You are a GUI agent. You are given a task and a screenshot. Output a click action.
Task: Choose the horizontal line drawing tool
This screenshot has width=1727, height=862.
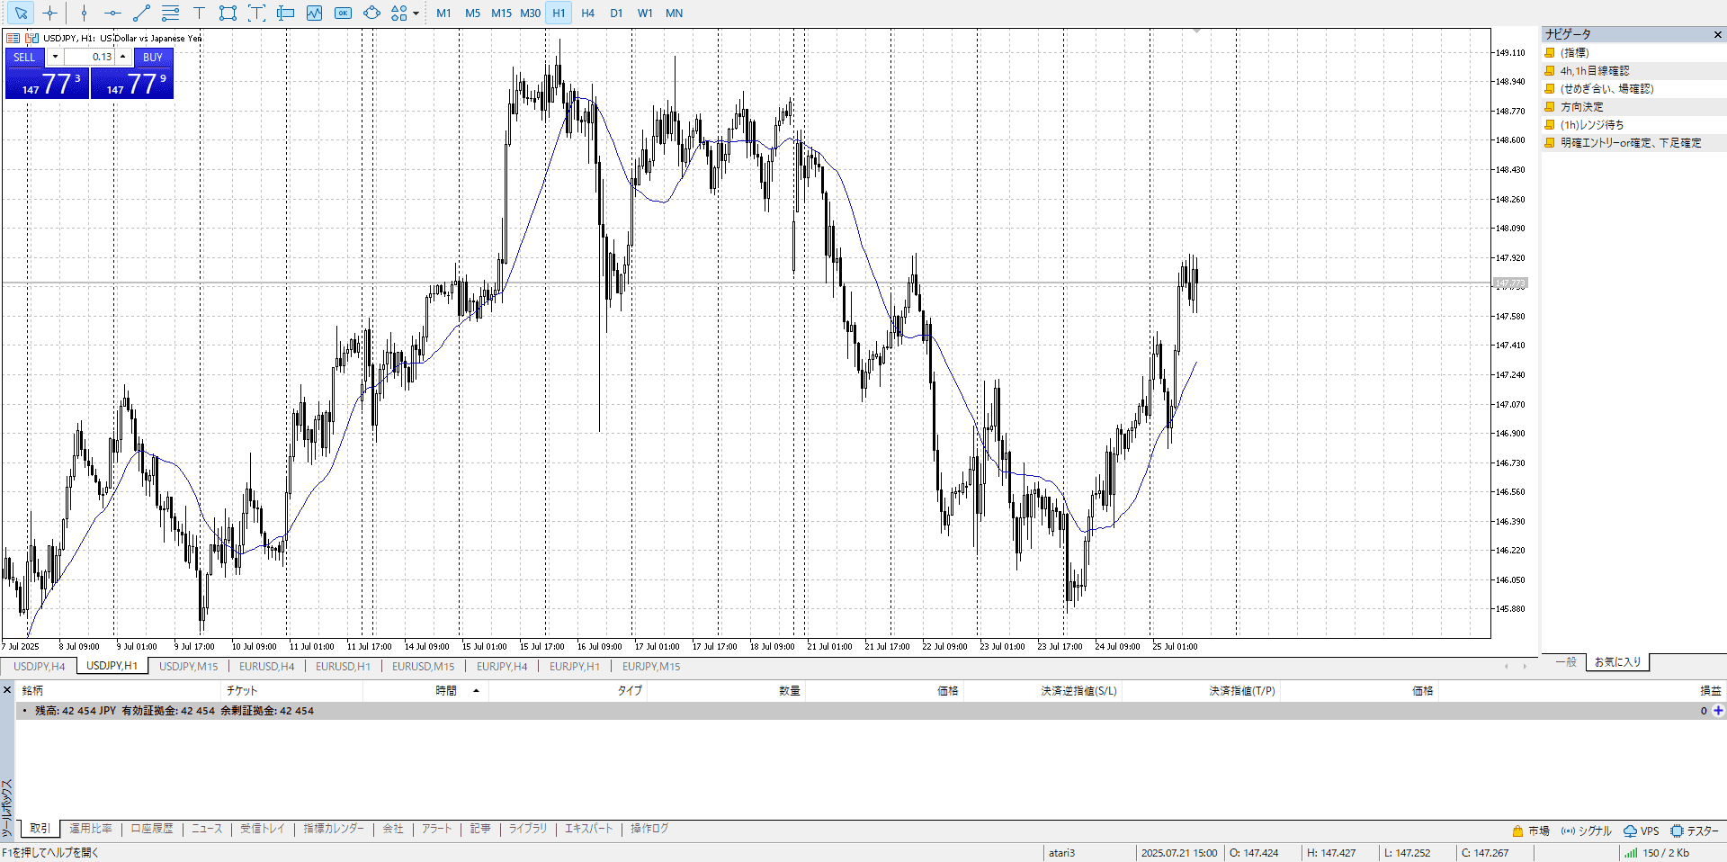pos(112,13)
